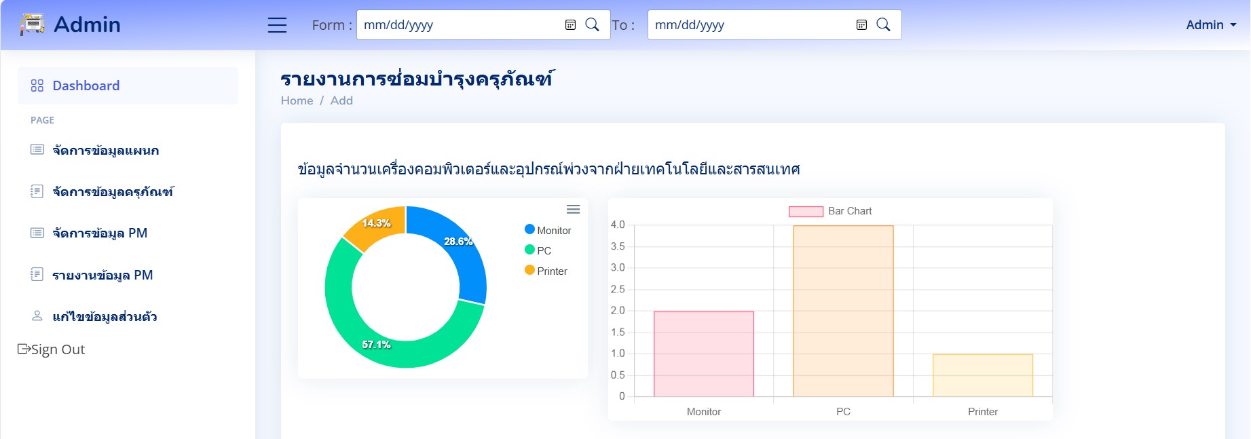Toggle the Printer series in donut legend
Screen dimensions: 1251x439
point(546,271)
